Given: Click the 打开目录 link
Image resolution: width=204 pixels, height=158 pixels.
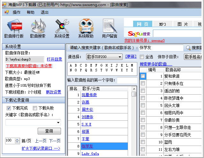Looking at the screenshot, I should pos(54,59).
